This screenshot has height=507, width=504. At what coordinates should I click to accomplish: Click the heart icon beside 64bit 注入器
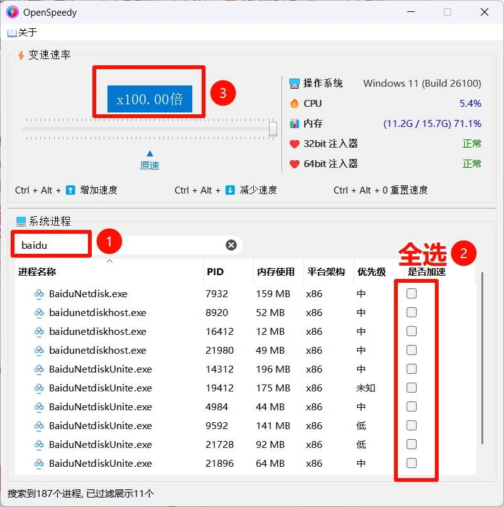[293, 163]
